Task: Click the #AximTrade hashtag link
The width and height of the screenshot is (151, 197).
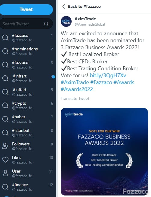Action: 75,82
